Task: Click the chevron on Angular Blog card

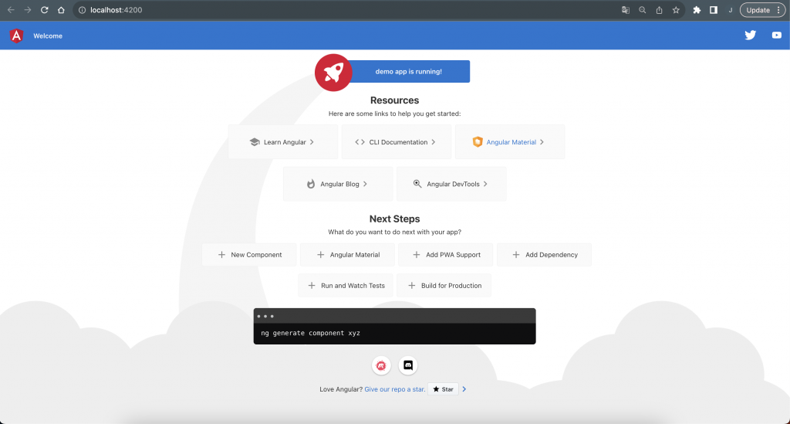Action: pyautogui.click(x=365, y=184)
